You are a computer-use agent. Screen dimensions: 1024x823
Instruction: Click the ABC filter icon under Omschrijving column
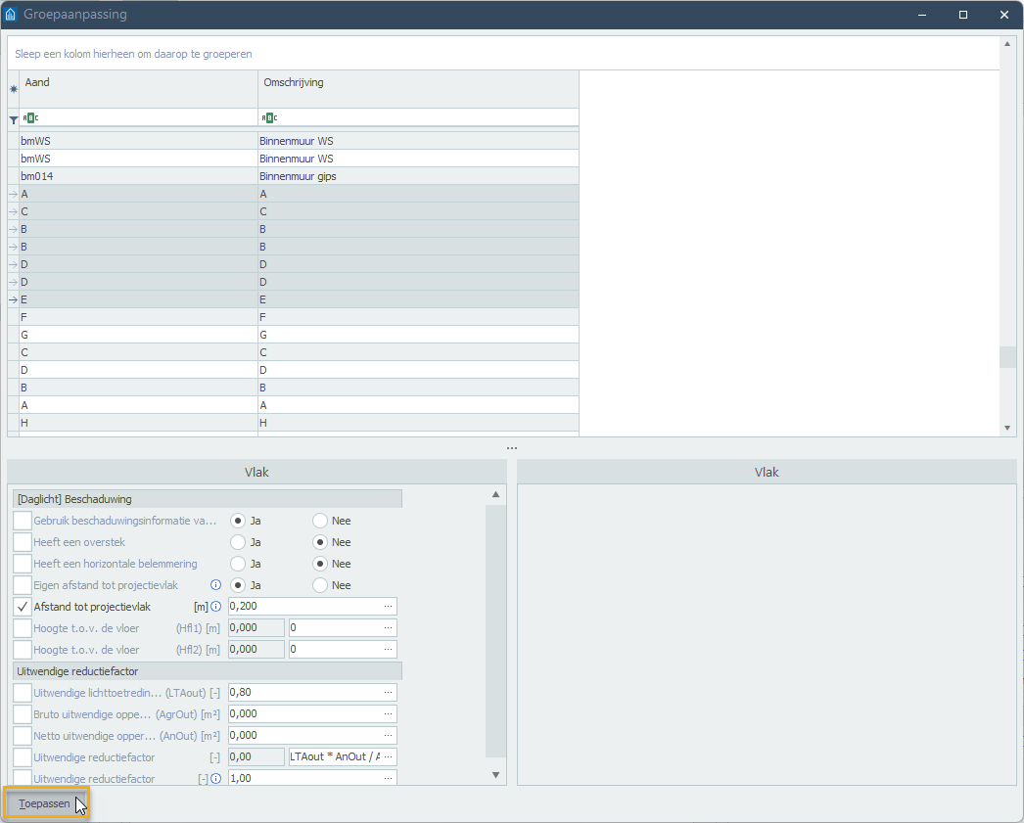pyautogui.click(x=268, y=118)
